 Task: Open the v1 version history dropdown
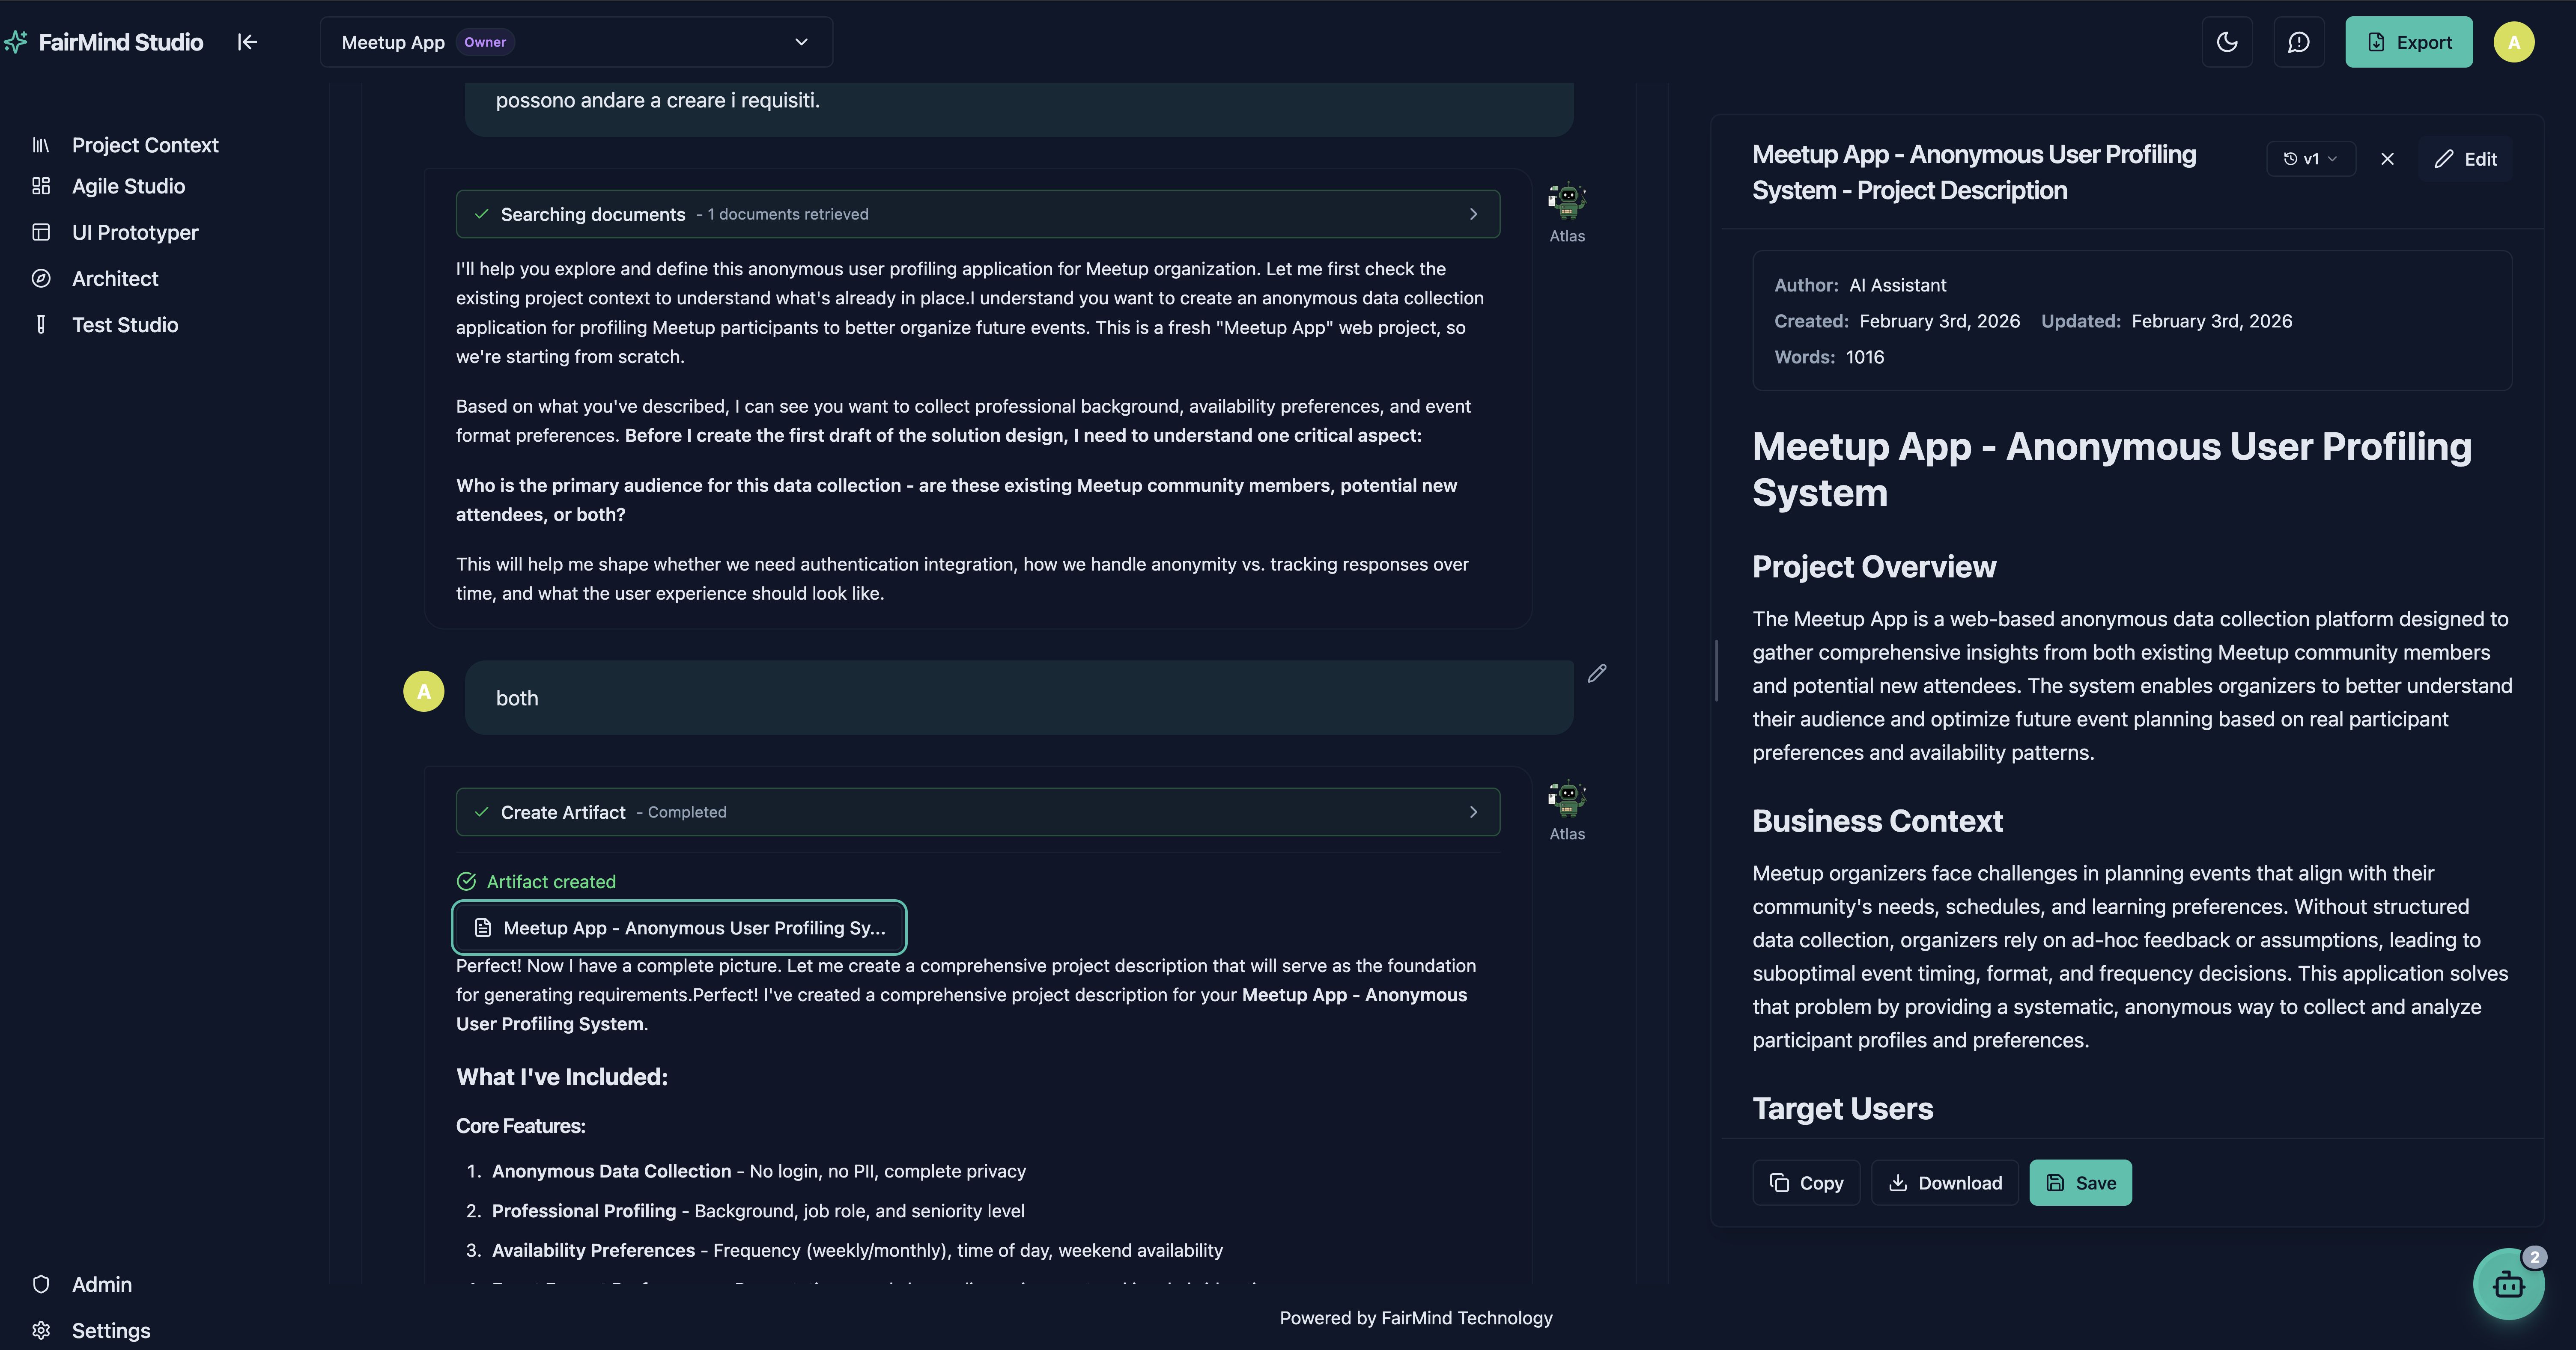pyautogui.click(x=2310, y=158)
